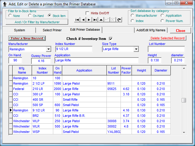Screen dimensions: 195x146
Task: Click Enter a New Record button
Action: (27, 38)
